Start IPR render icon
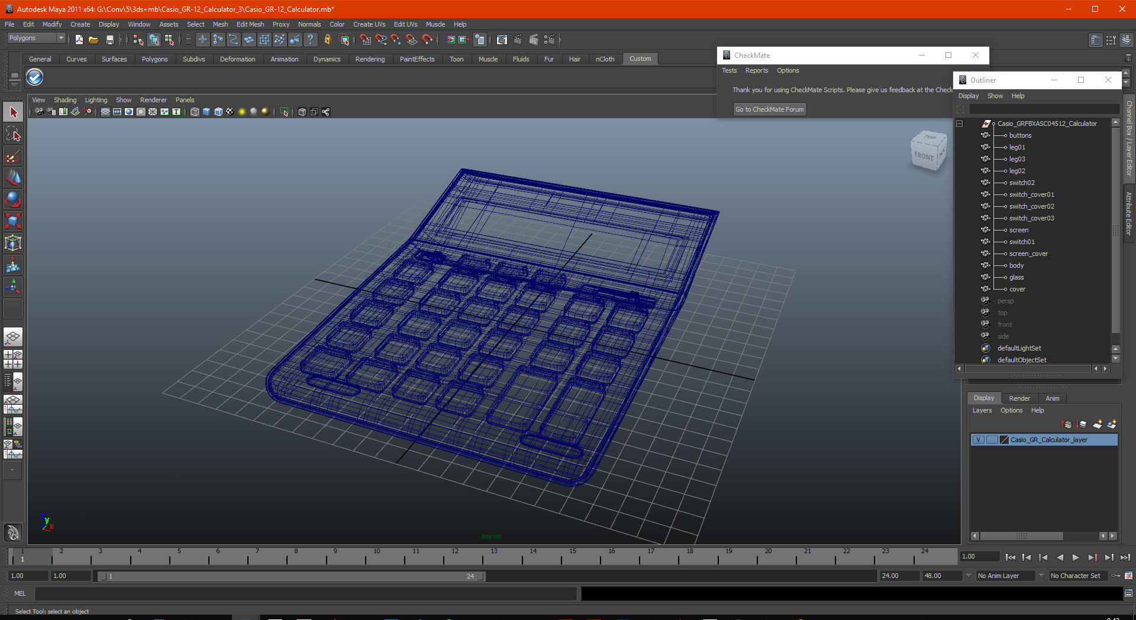Viewport: 1136px width, 620px height. (x=534, y=40)
